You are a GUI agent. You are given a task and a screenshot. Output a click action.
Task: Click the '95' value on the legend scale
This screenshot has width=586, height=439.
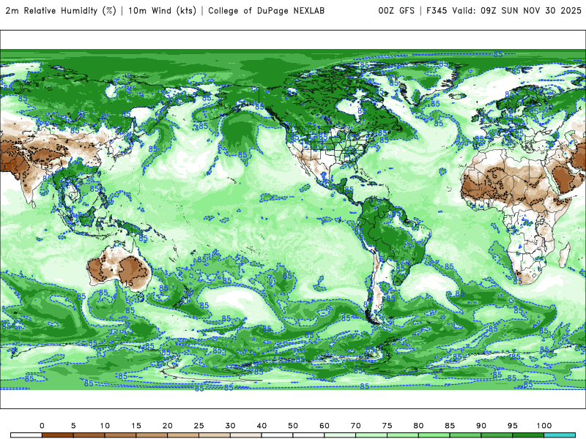[513, 426]
